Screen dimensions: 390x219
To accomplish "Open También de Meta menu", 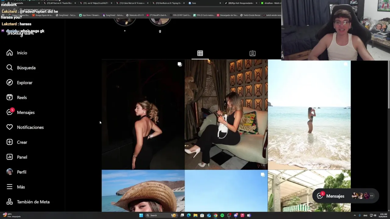I will pyautogui.click(x=28, y=202).
